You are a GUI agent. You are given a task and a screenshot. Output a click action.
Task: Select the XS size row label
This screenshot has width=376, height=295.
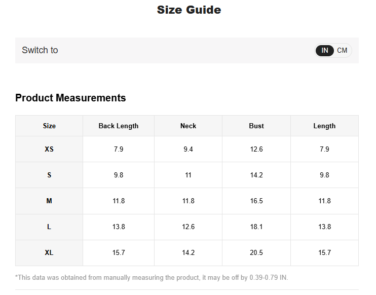pyautogui.click(x=49, y=149)
